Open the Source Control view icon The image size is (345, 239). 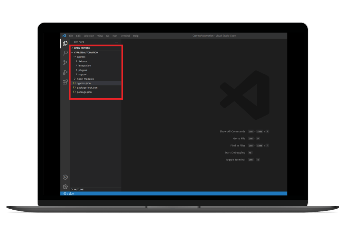[x=65, y=63]
